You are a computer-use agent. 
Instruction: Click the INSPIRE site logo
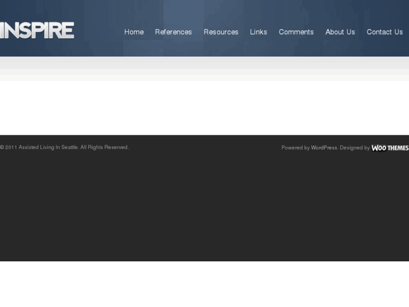(x=37, y=30)
